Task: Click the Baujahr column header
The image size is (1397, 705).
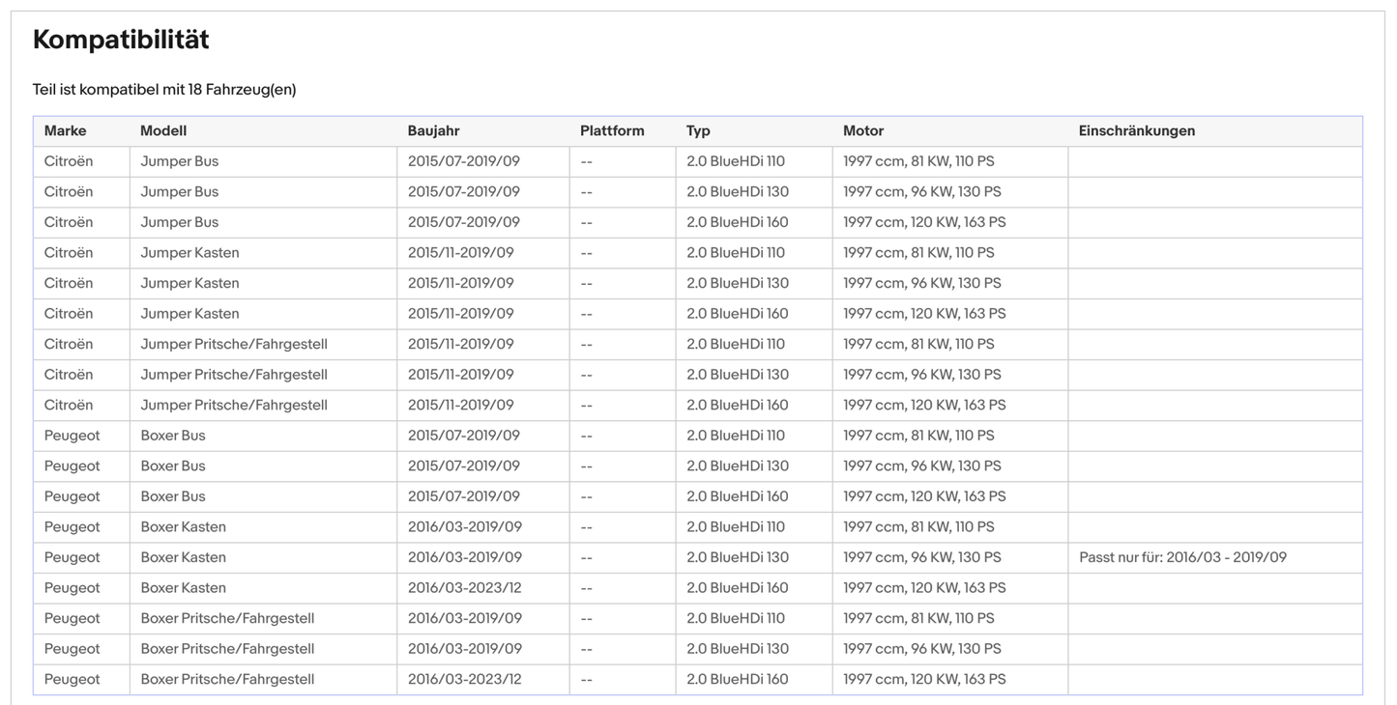Action: [x=433, y=130]
